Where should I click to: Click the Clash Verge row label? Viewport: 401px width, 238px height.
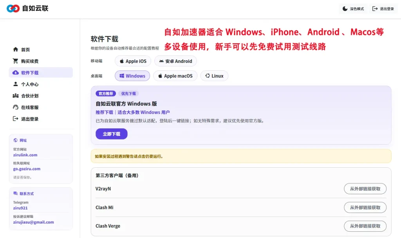click(x=108, y=226)
